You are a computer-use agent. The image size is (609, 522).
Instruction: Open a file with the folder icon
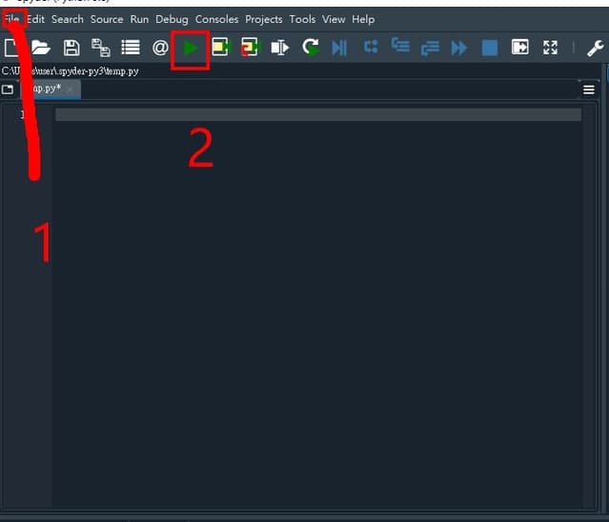click(x=41, y=48)
